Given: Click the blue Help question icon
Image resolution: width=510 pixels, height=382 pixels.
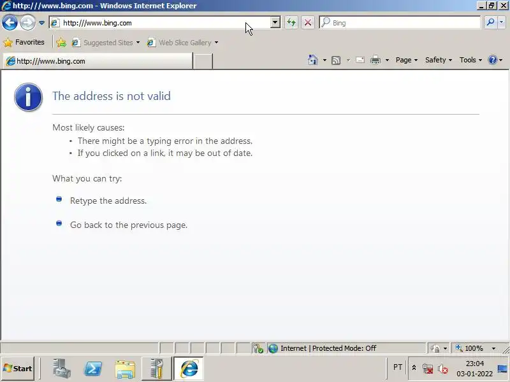Looking at the screenshot, I should click(x=493, y=60).
